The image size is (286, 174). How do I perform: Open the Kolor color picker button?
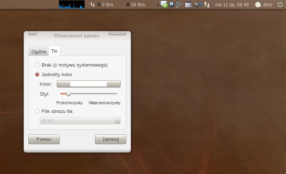(89, 84)
